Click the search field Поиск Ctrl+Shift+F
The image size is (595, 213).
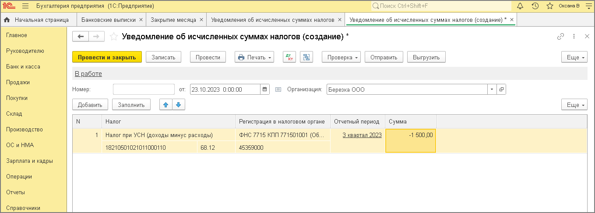tap(441, 6)
